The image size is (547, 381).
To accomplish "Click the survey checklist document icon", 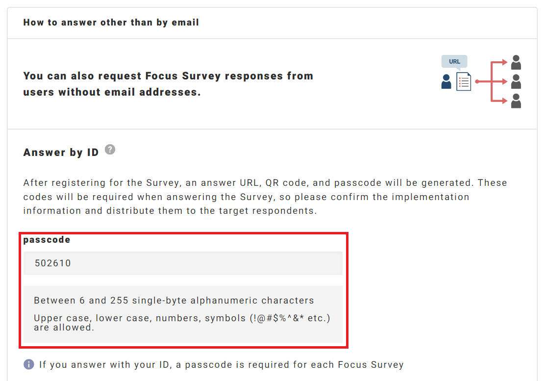I will point(464,82).
